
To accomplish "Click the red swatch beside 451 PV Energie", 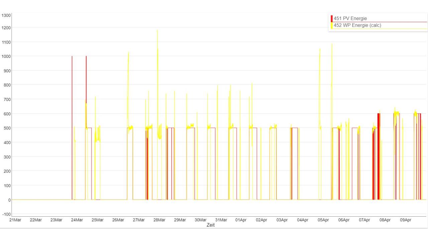I will click(332, 19).
